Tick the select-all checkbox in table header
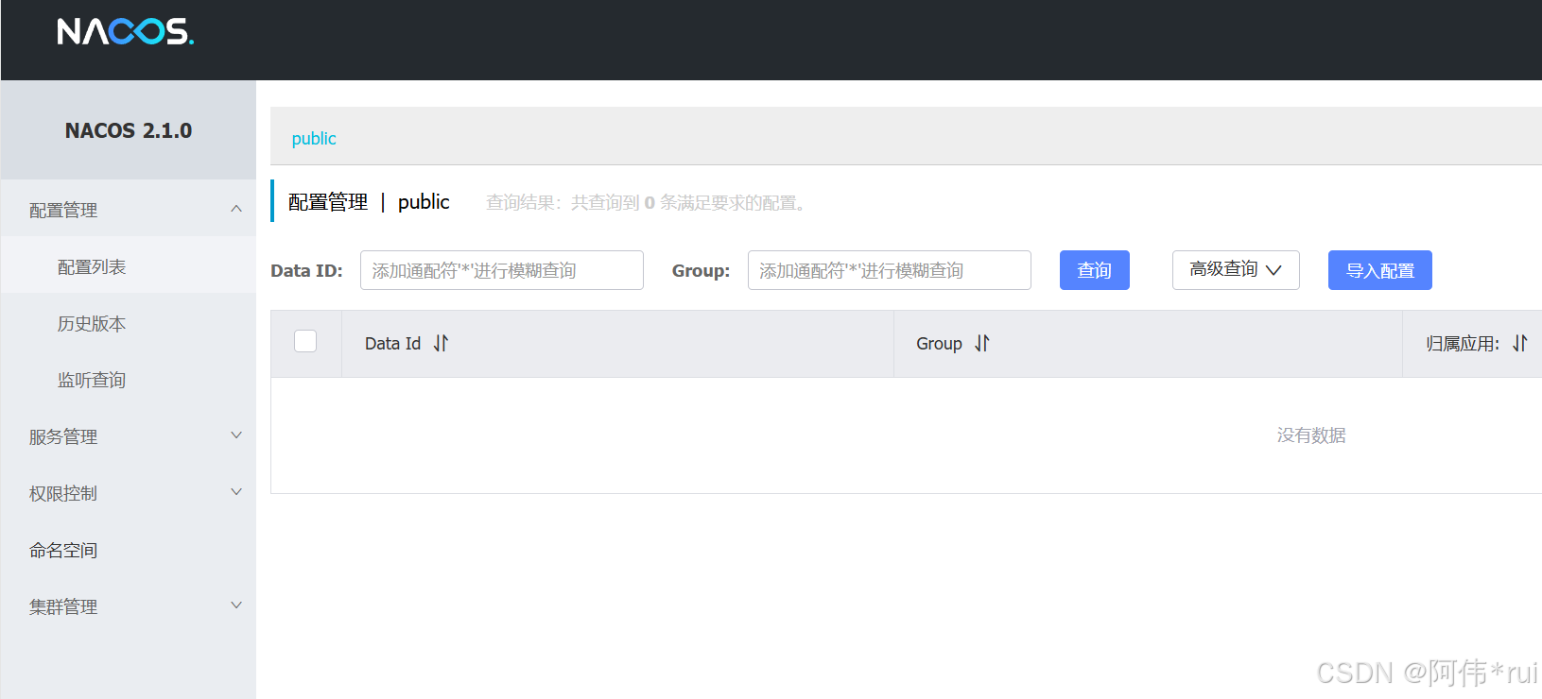The width and height of the screenshot is (1542, 699). coord(305,341)
